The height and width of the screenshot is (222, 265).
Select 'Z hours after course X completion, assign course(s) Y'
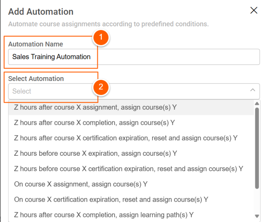[131, 123]
